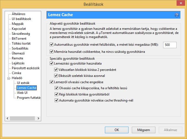Viewport: 187px width, 139px height.
Task: Cancel with the Mégsem button
Action: pos(143,130)
